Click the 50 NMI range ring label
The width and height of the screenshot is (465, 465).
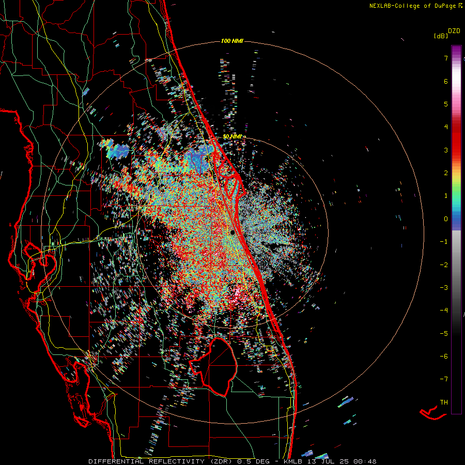(232, 137)
